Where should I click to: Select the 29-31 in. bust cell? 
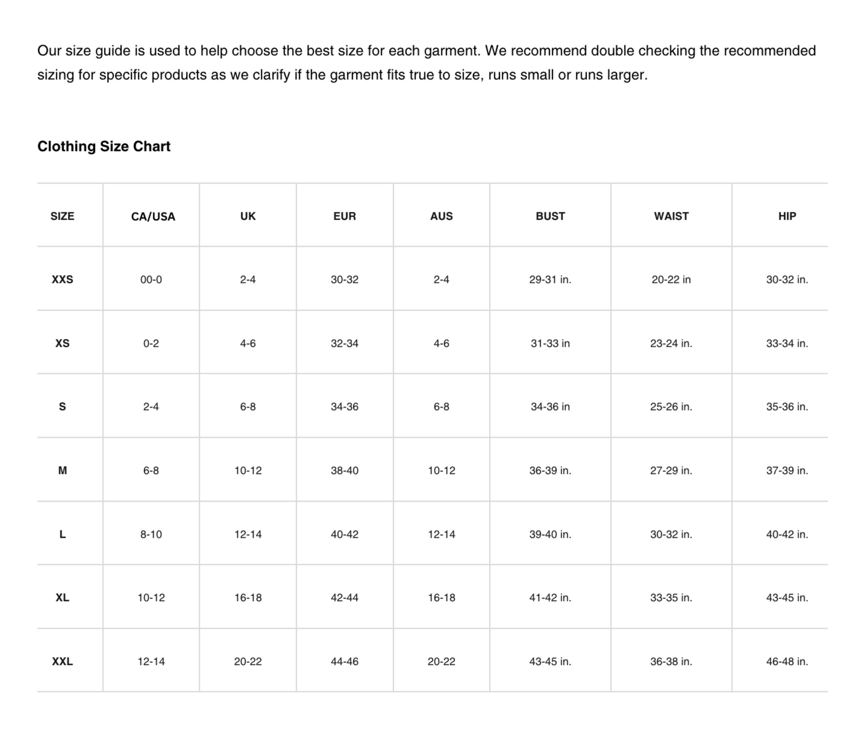550,279
